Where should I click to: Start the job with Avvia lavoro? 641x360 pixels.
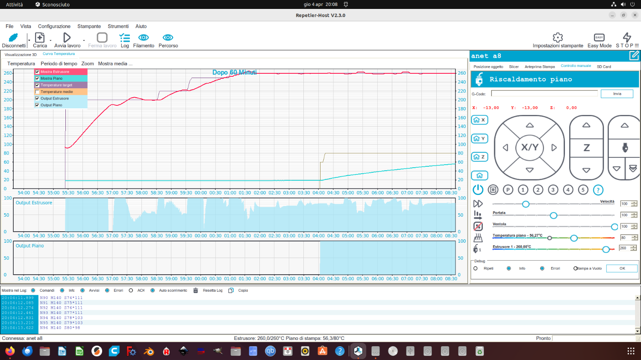[67, 38]
